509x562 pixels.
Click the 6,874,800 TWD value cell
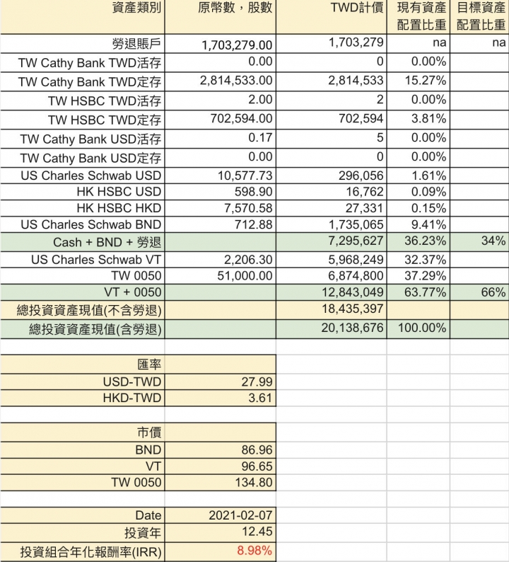332,276
